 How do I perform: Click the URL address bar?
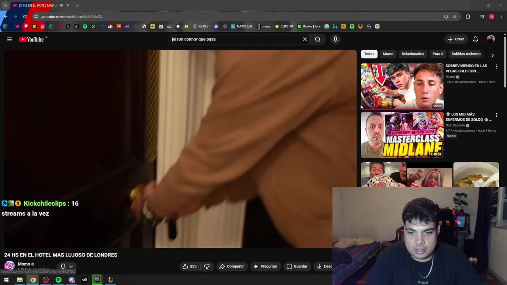(x=238, y=17)
